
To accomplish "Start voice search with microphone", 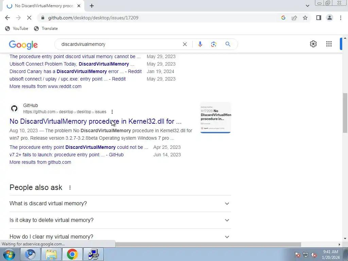I will click(200, 44).
